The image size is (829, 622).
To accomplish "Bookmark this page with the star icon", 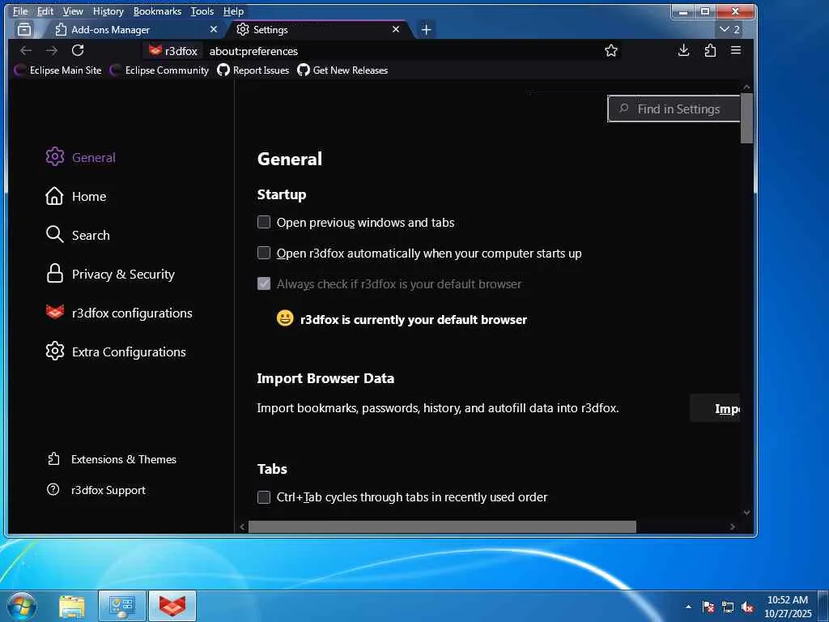I will pos(611,51).
